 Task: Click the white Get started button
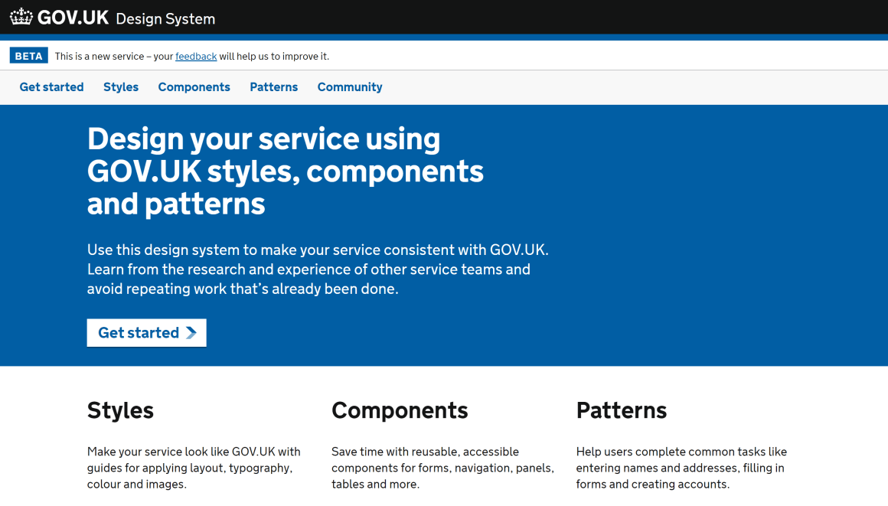147,332
